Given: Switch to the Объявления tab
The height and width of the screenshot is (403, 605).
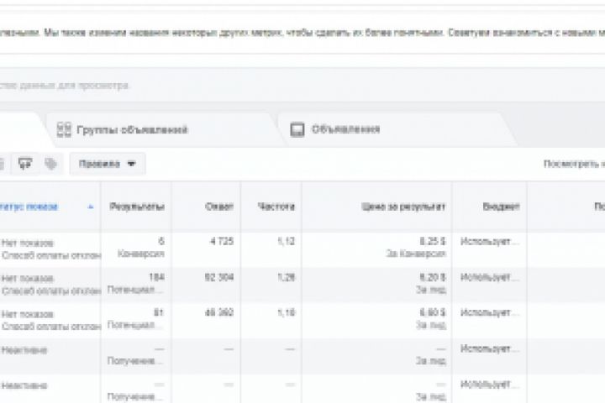Looking at the screenshot, I should (345, 129).
